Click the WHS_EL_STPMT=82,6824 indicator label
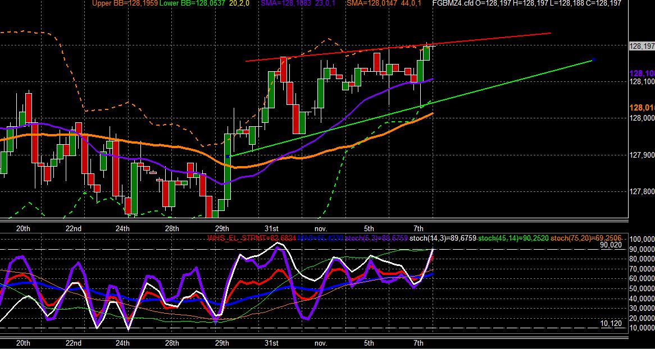 [252, 238]
